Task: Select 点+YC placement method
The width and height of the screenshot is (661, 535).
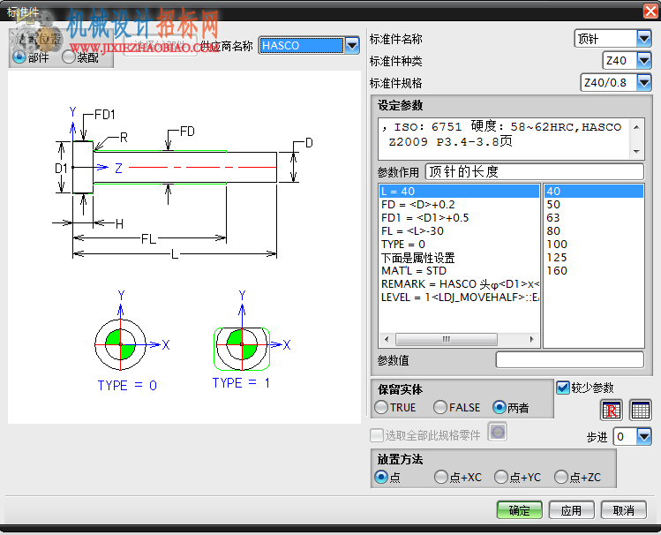Action: [x=500, y=477]
